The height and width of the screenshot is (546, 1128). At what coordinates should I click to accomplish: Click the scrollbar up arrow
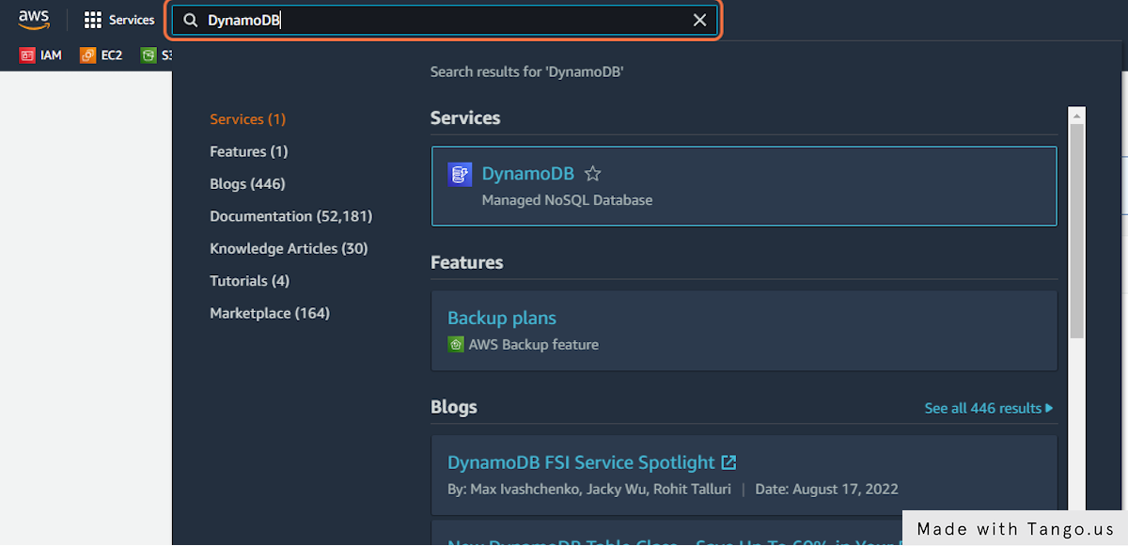(1077, 116)
